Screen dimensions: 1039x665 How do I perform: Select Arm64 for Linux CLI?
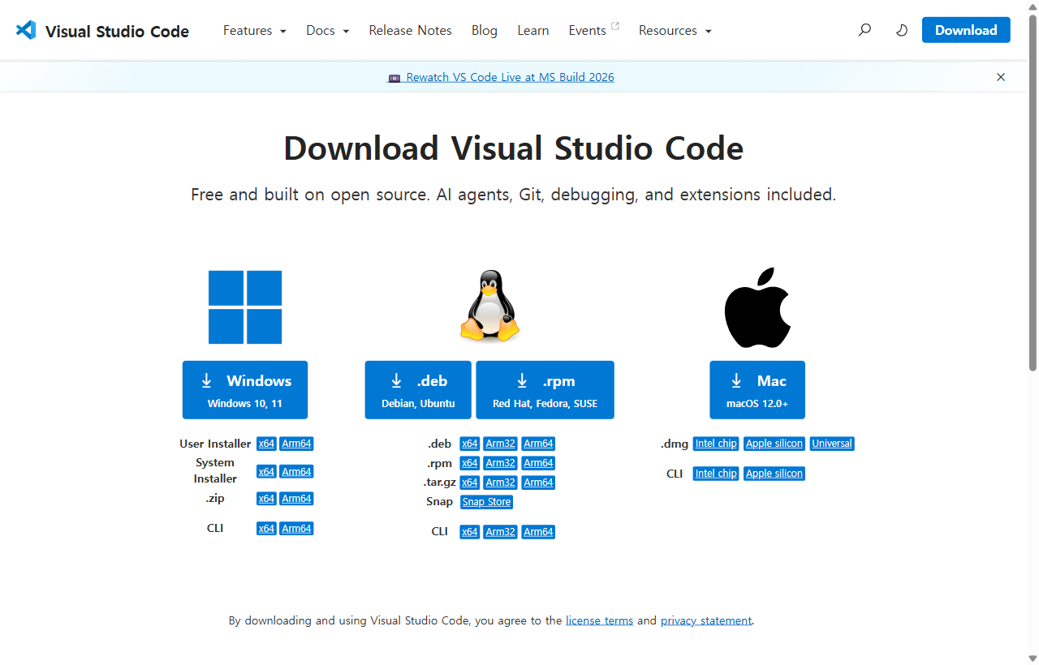tap(538, 532)
